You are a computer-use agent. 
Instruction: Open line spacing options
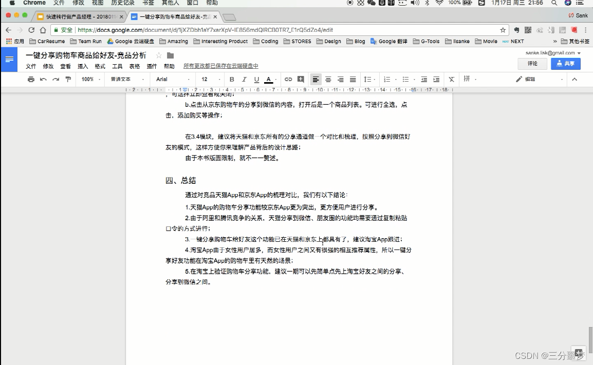(x=369, y=80)
